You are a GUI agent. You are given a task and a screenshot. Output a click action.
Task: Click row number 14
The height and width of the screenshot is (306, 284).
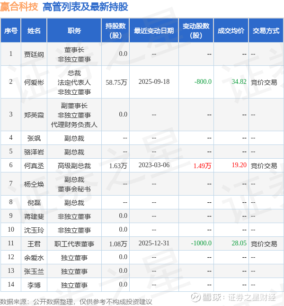(11, 284)
